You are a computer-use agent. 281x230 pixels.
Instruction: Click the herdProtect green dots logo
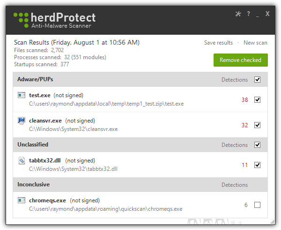coord(21,20)
